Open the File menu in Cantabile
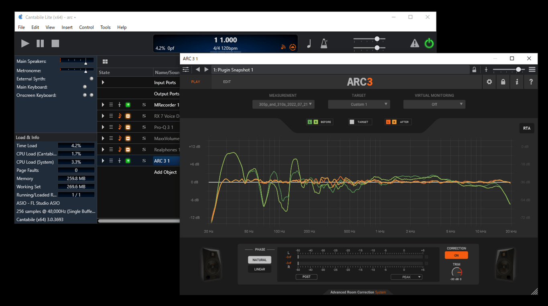Viewport: 548px width, 306px height. click(x=21, y=27)
